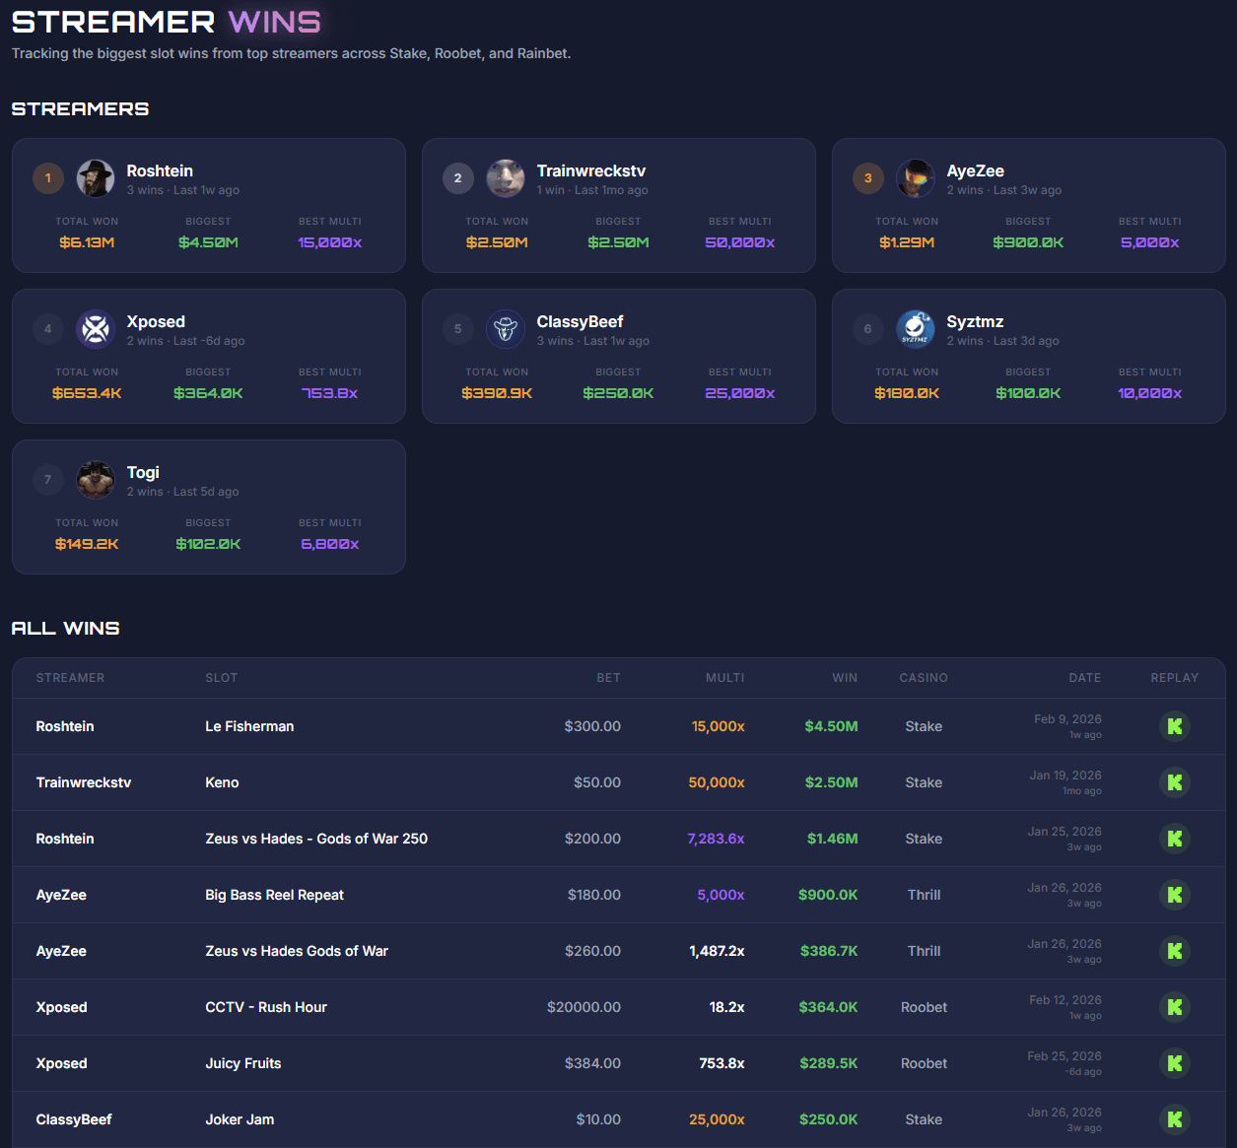Click the Togi streamer name link
The image size is (1237, 1148).
pos(143,472)
